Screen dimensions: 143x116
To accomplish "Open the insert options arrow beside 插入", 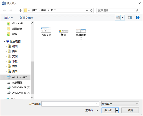I will pyautogui.click(x=117, y=111).
